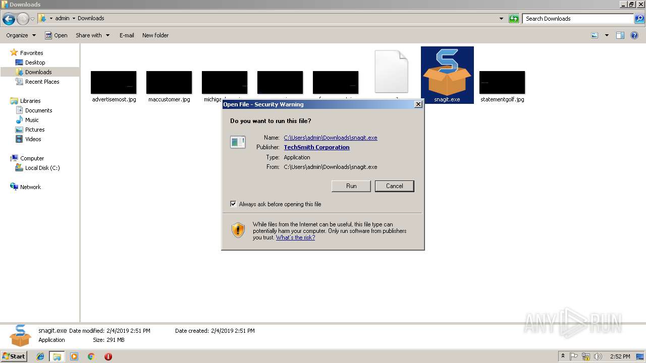Open the Start menu
Viewport: 646px width, 363px height.
click(14, 356)
